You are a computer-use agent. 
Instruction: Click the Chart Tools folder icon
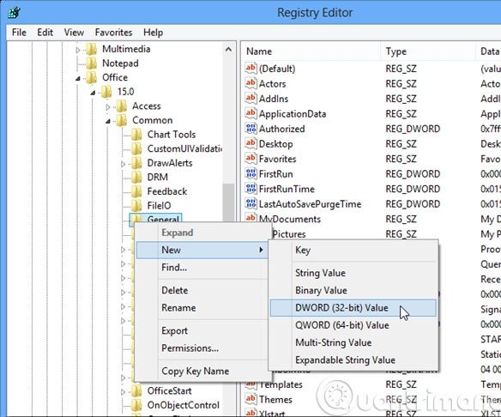click(x=136, y=135)
